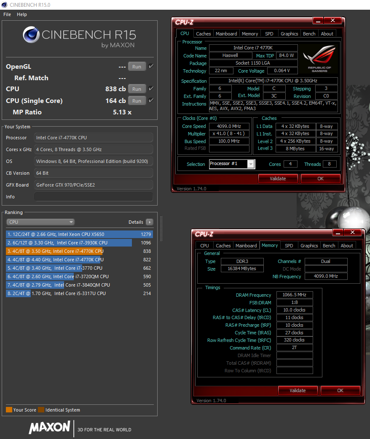Switch to SPD tab in bottom CPU-Z
This screenshot has width=370, height=439.
pyautogui.click(x=289, y=246)
